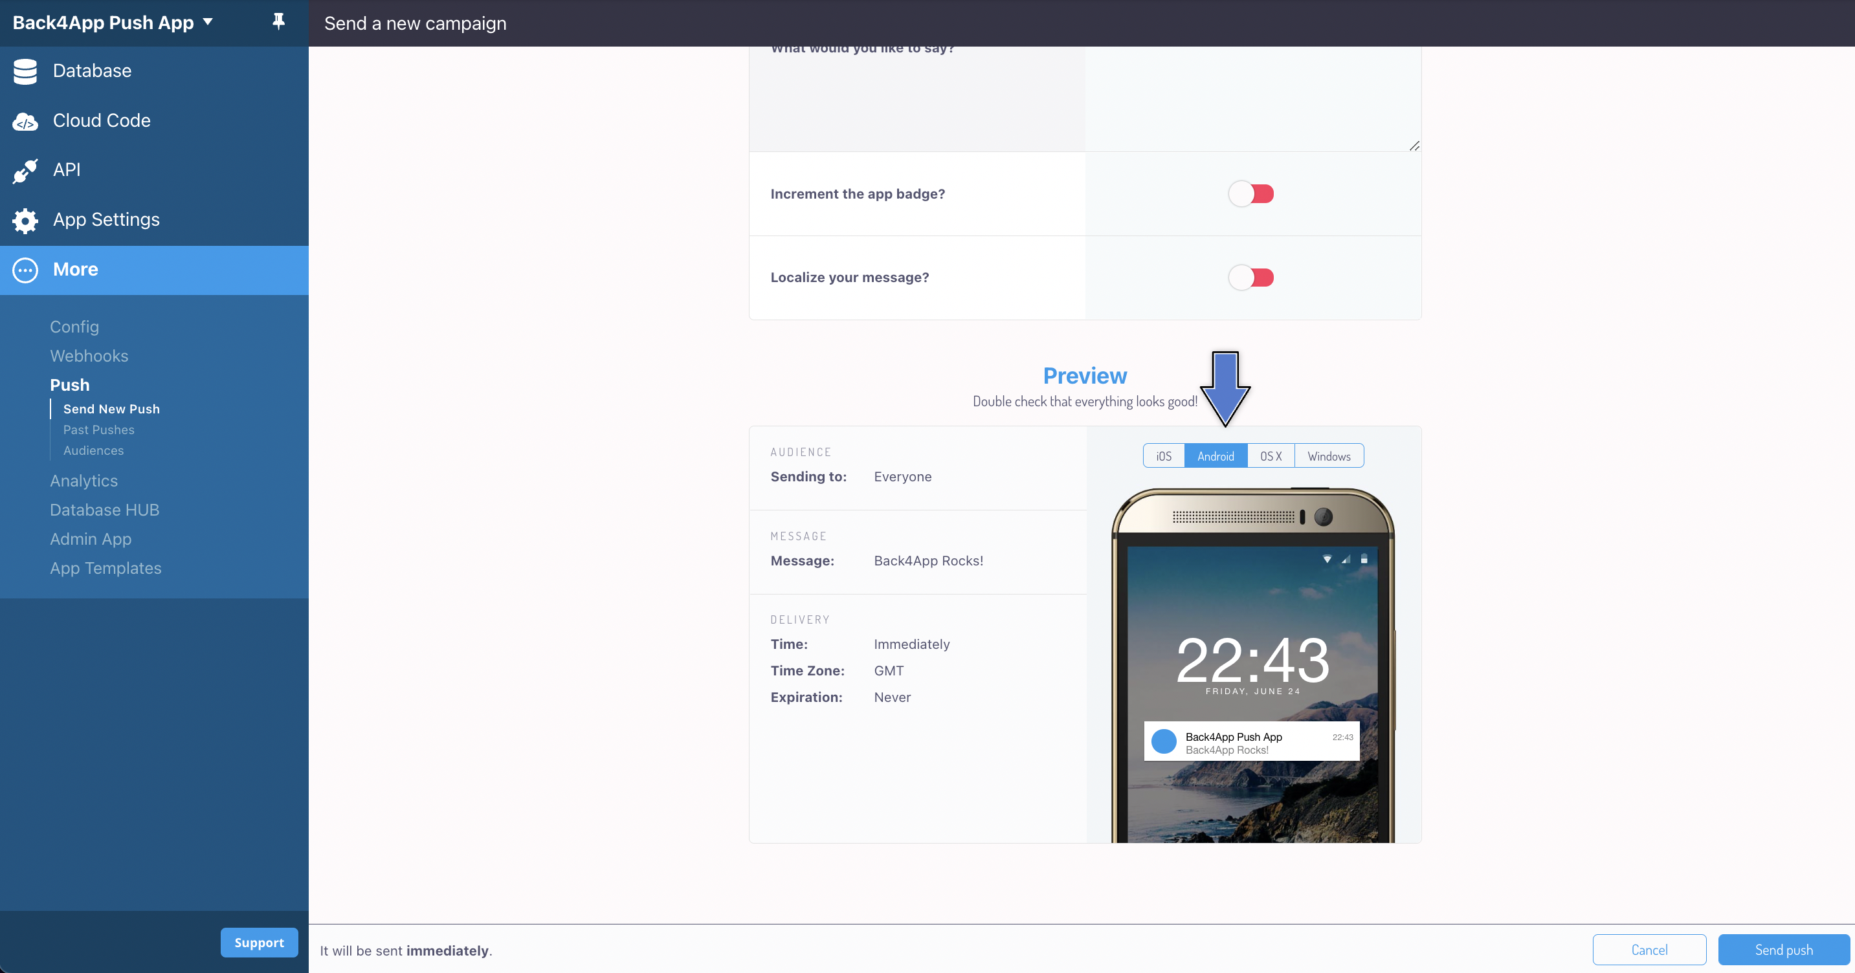This screenshot has height=973, width=1855.
Task: Click the Cancel button
Action: pos(1649,950)
